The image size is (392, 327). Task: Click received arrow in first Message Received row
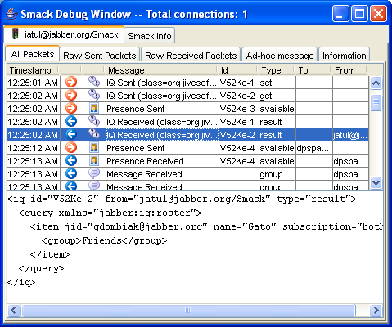pyautogui.click(x=71, y=173)
